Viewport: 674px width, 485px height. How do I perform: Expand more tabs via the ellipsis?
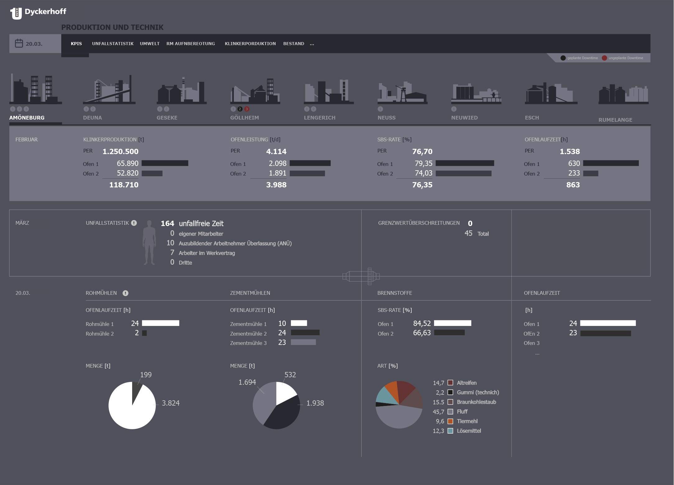312,44
